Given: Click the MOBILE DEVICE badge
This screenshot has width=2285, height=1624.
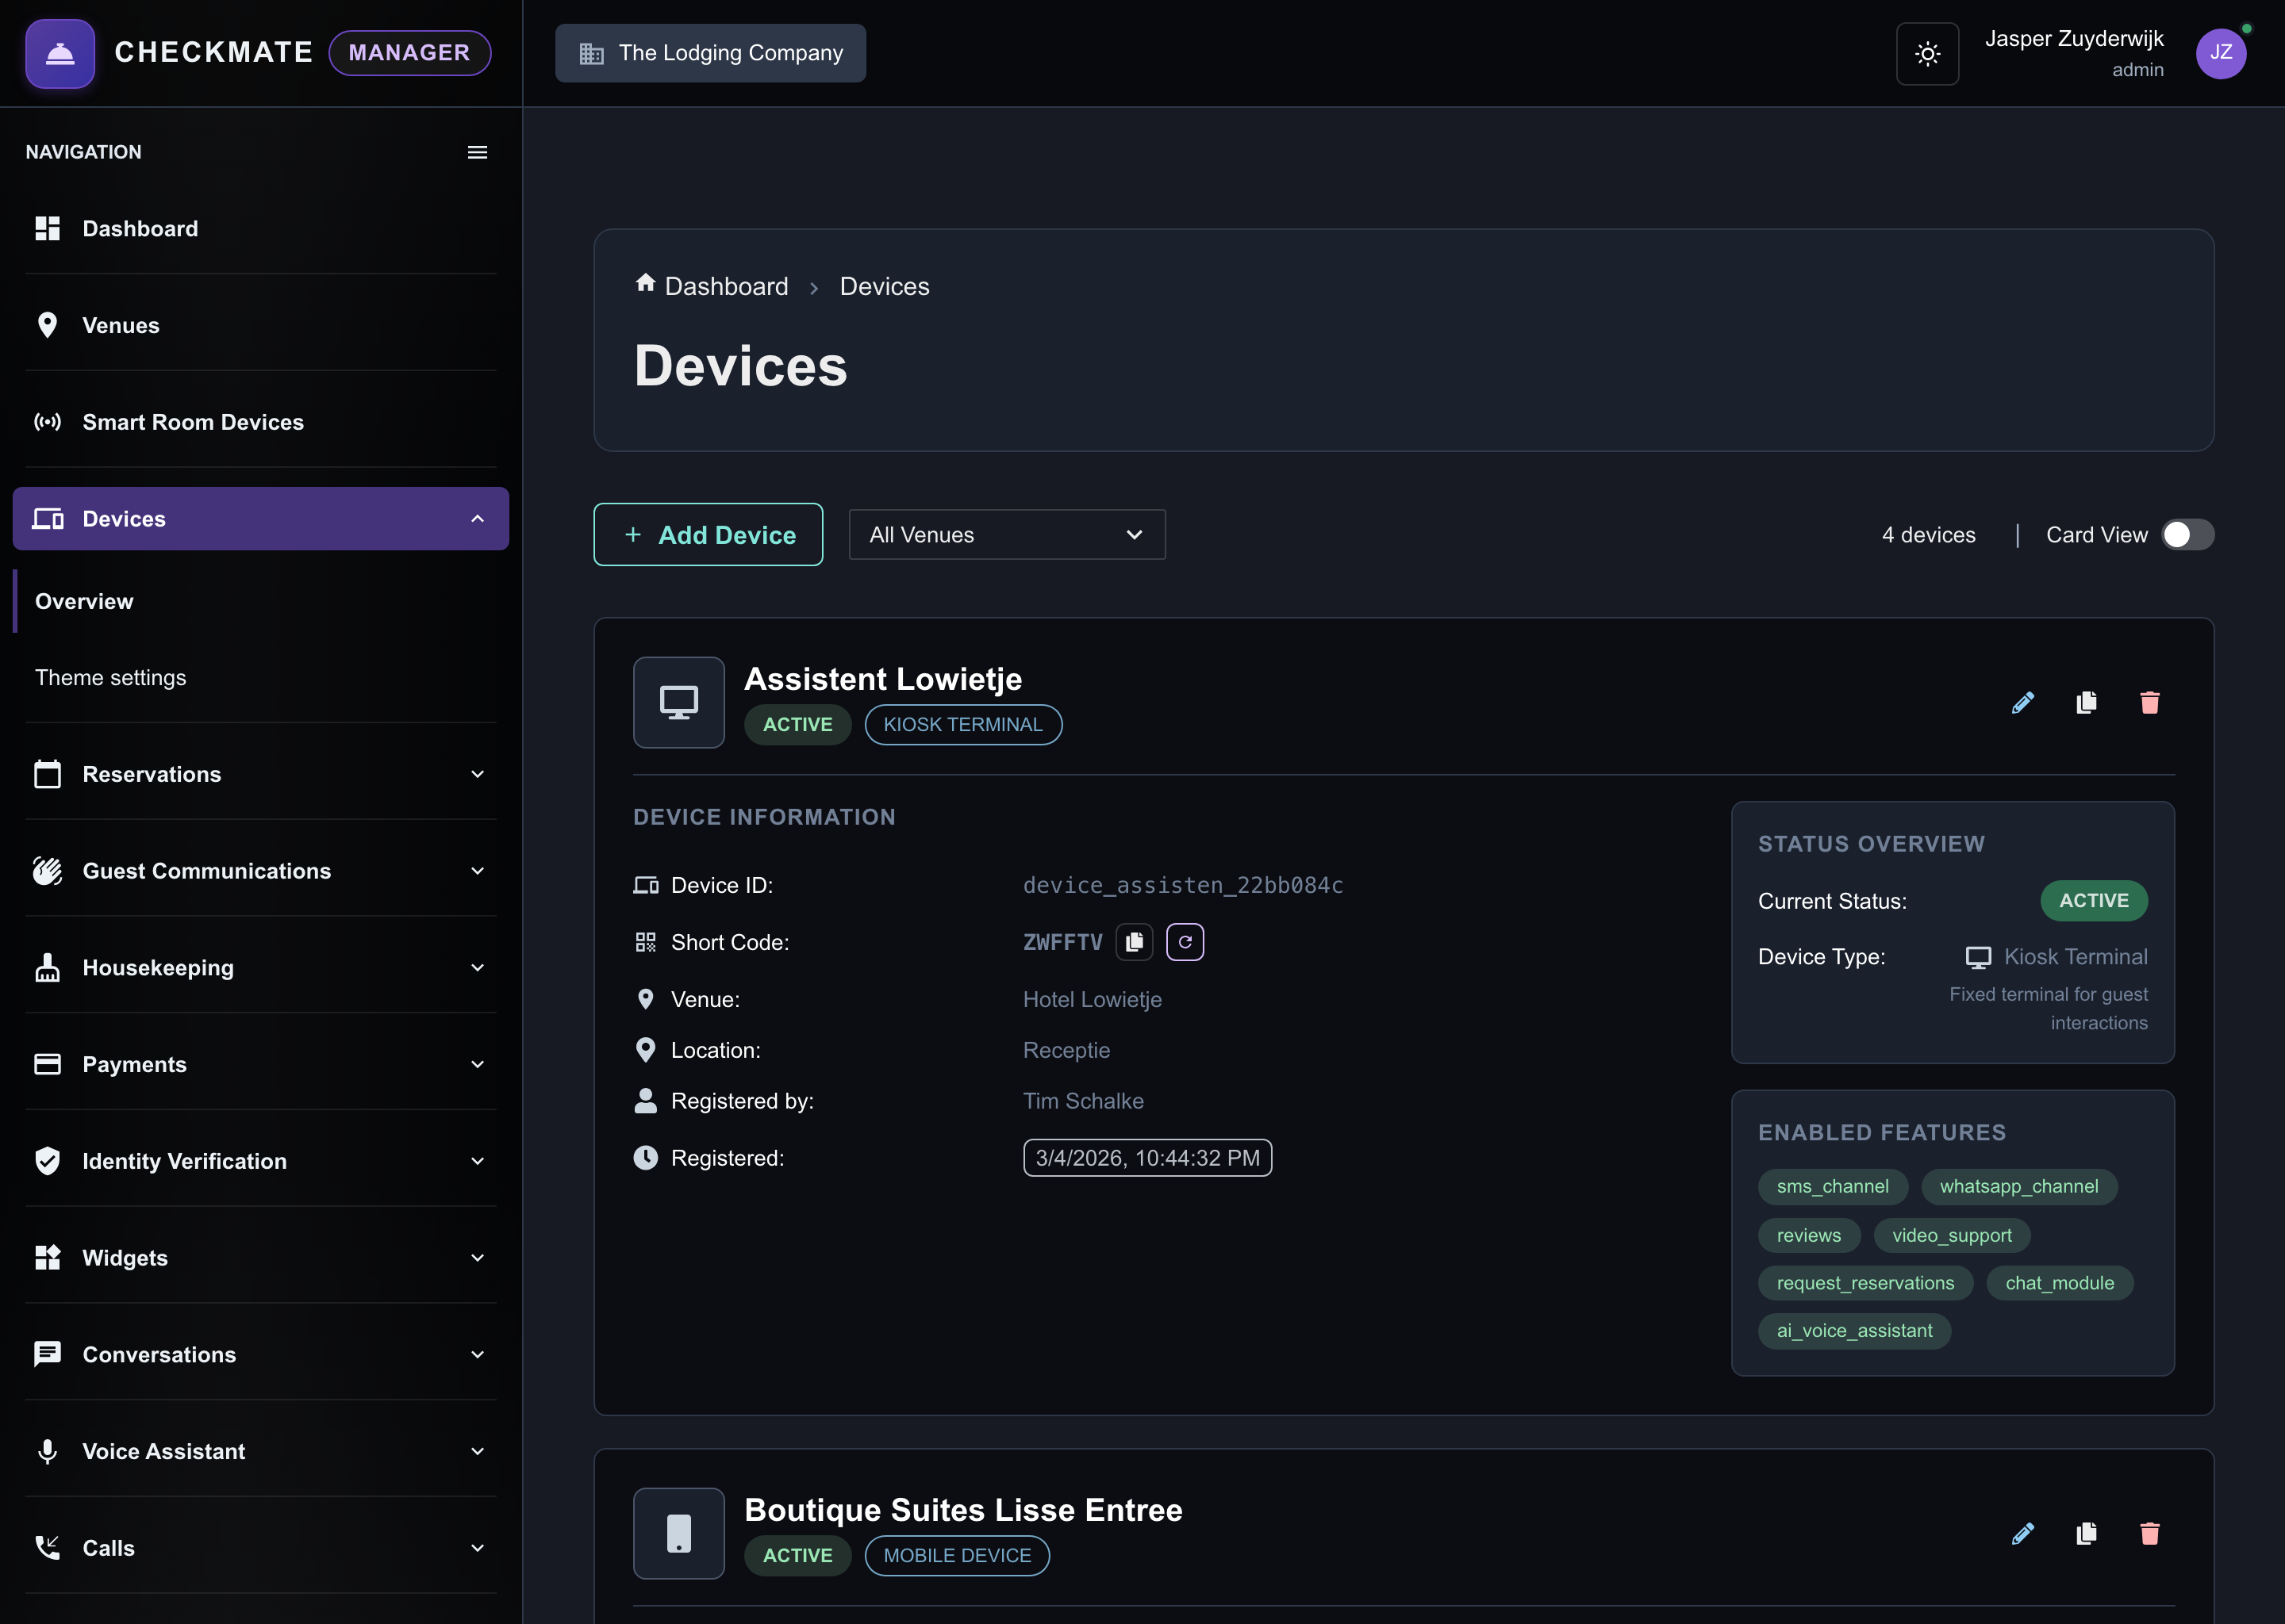Looking at the screenshot, I should click(x=956, y=1555).
